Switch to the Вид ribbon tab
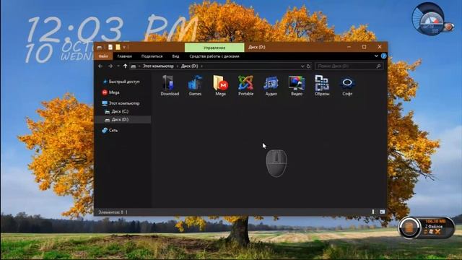 point(175,56)
